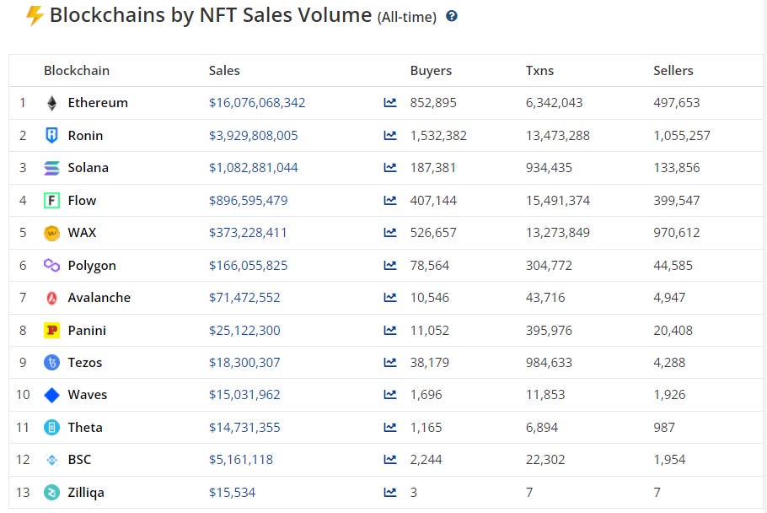Image resolution: width=767 pixels, height=513 pixels.
Task: Open the Ronin sales chart icon
Action: pos(390,136)
